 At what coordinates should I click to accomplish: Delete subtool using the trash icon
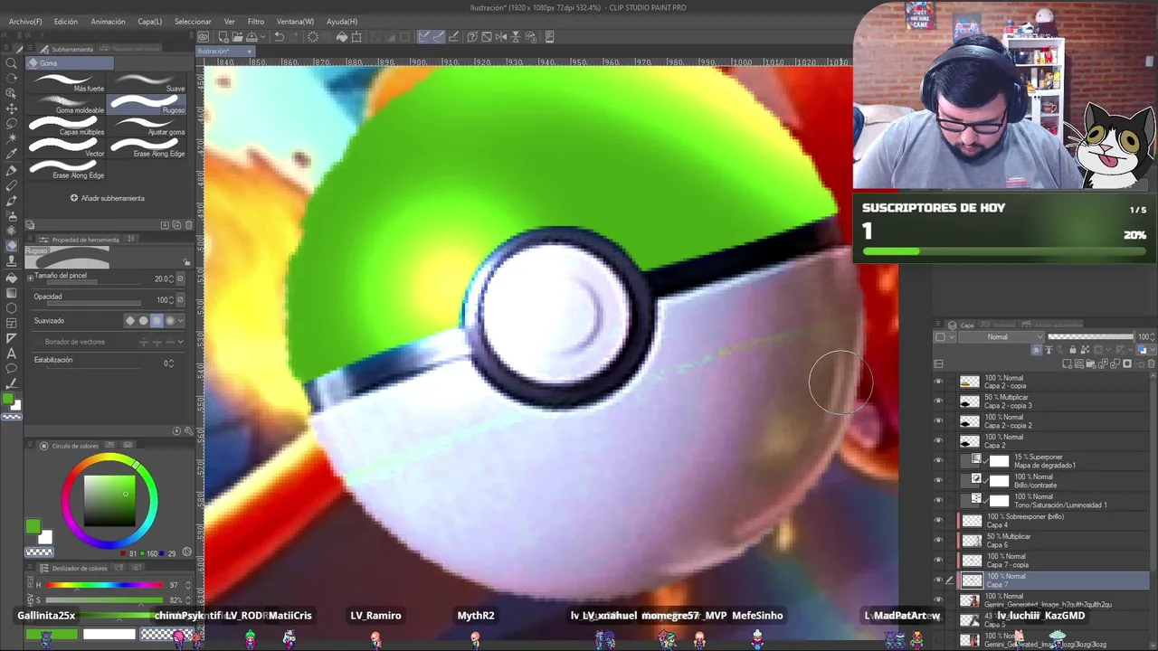(x=187, y=224)
